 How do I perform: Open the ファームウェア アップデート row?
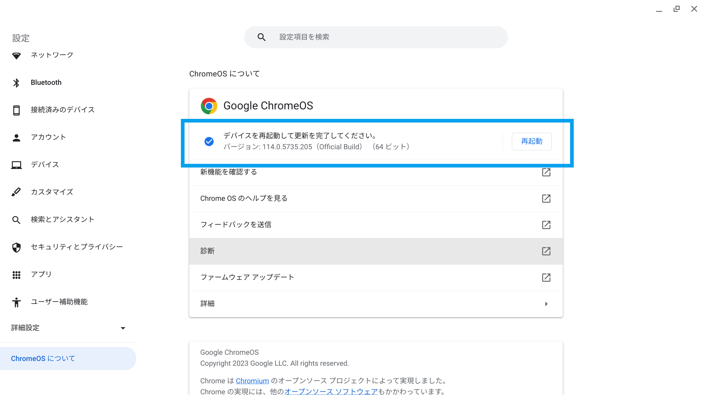coord(376,278)
